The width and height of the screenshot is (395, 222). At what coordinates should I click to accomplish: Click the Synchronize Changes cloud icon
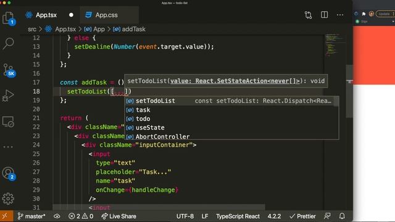(x=57, y=216)
